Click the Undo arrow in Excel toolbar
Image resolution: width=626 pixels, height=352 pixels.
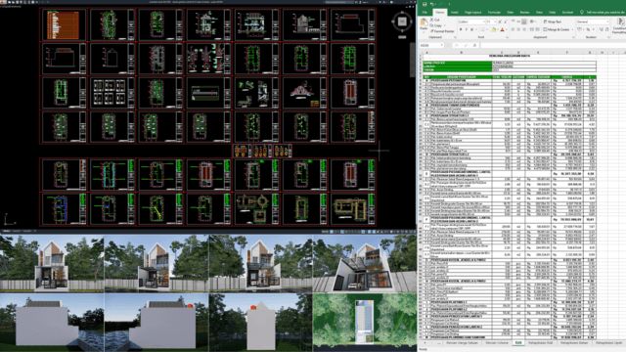pos(432,4)
